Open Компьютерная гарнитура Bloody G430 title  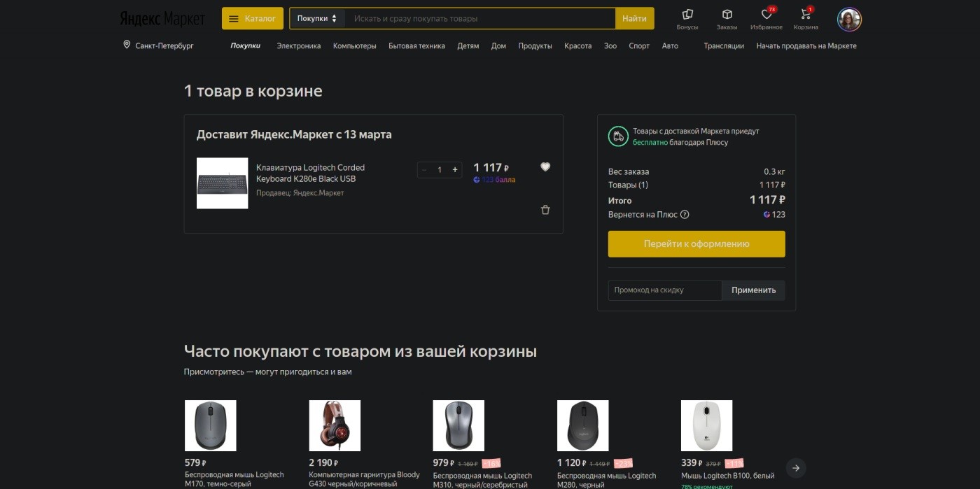pyautogui.click(x=364, y=479)
